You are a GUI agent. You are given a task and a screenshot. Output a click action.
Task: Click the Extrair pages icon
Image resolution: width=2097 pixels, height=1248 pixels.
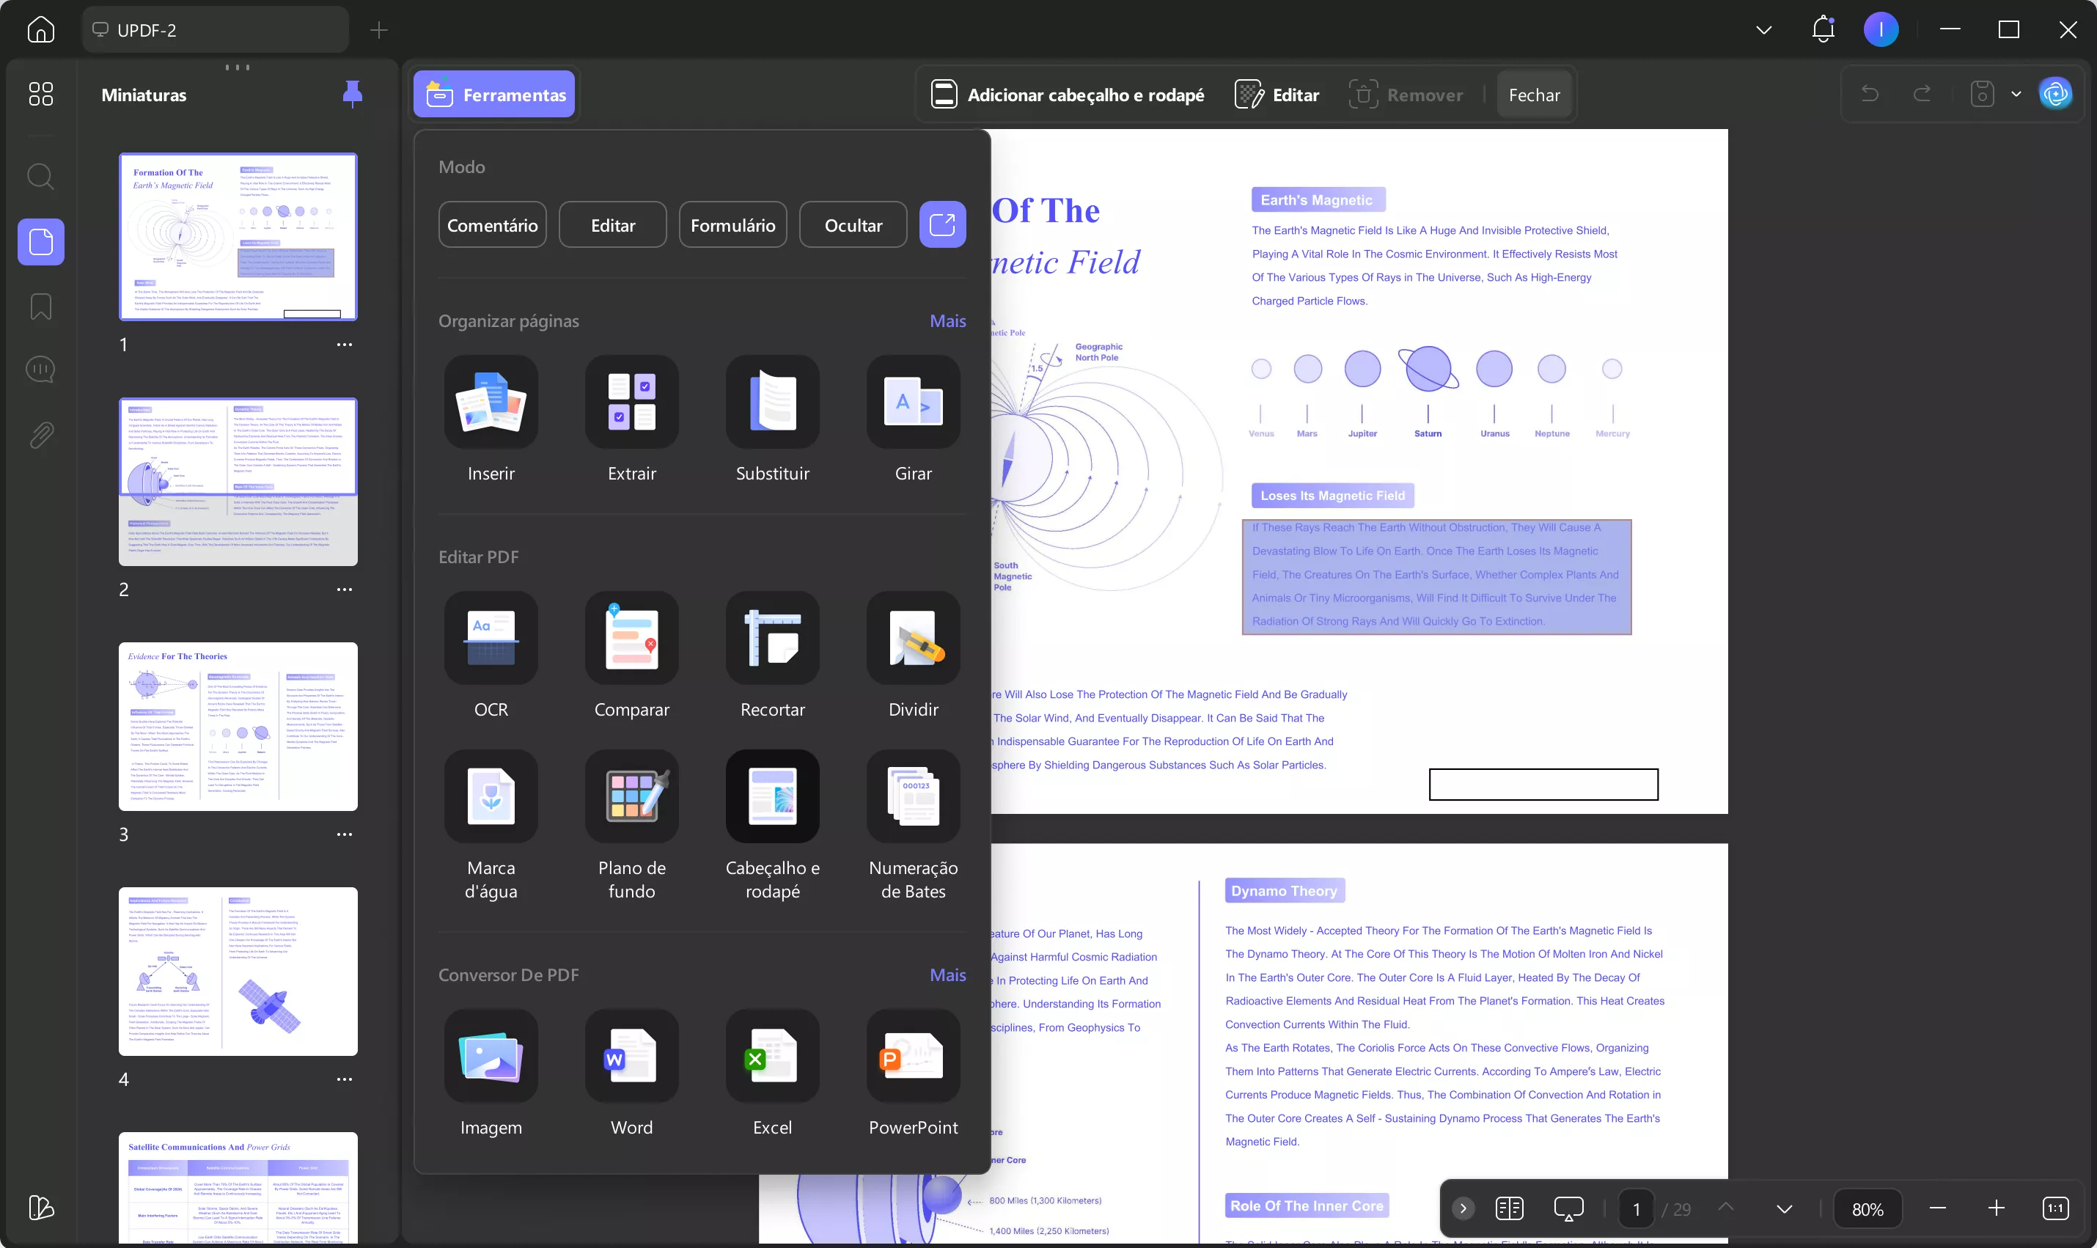point(631,402)
